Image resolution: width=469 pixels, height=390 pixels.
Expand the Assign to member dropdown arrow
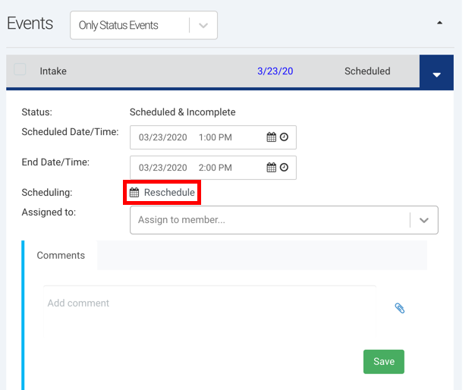tap(423, 220)
